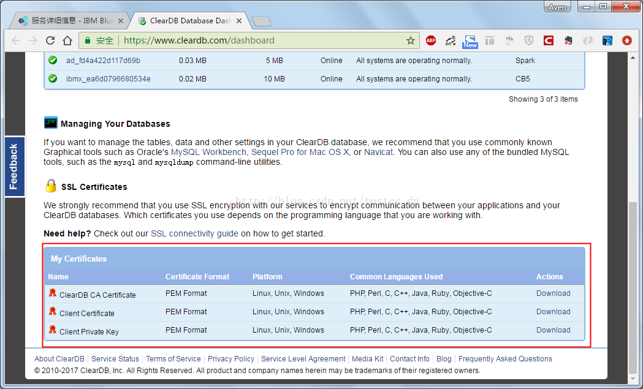Screen dimensions: 643x389
Task: Follow the Navicat link
Action: pos(378,152)
